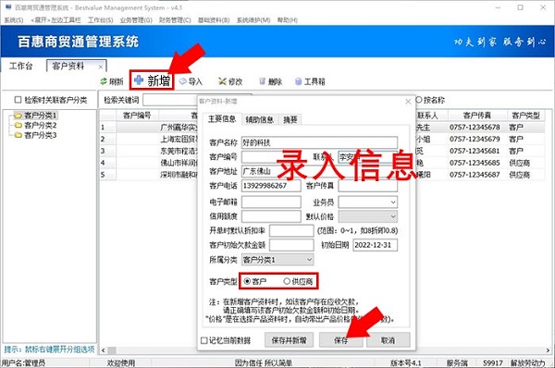Screen dimensions: 555x368
Task: Click fax cell 0757-12345687
Action: [475, 175]
